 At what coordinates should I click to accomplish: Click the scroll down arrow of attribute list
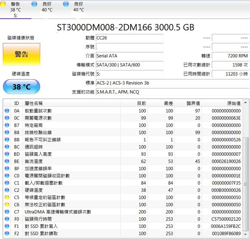click(245, 234)
